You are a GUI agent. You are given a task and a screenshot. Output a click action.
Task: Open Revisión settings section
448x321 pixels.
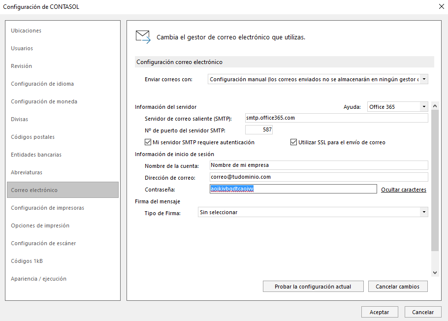[x=22, y=66]
